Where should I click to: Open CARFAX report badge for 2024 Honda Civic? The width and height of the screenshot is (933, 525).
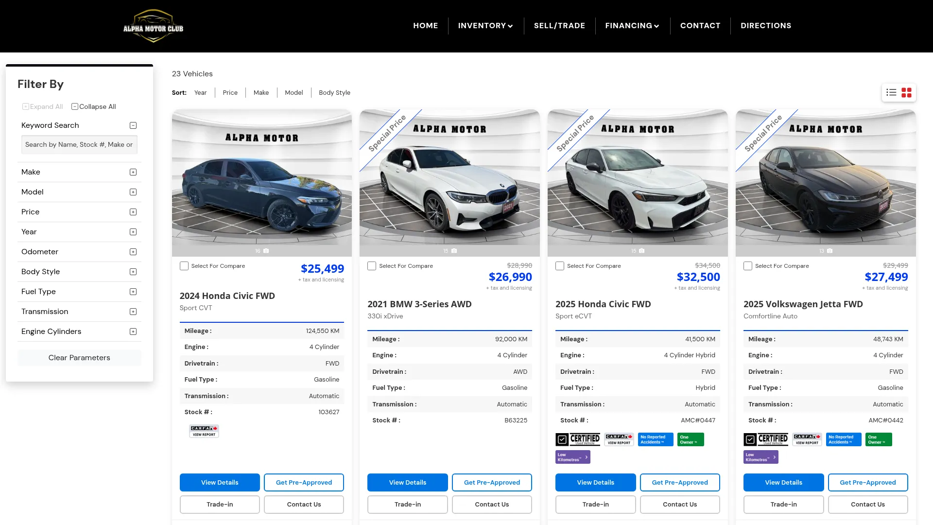point(204,431)
